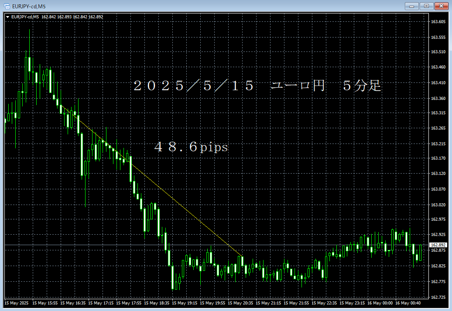Click the 48.6pips annotation text
The image size is (452, 311).
(191, 147)
